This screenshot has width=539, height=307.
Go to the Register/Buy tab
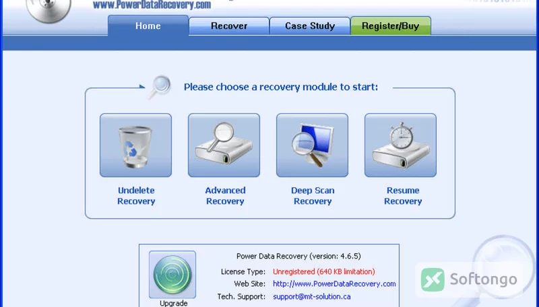[x=391, y=26]
